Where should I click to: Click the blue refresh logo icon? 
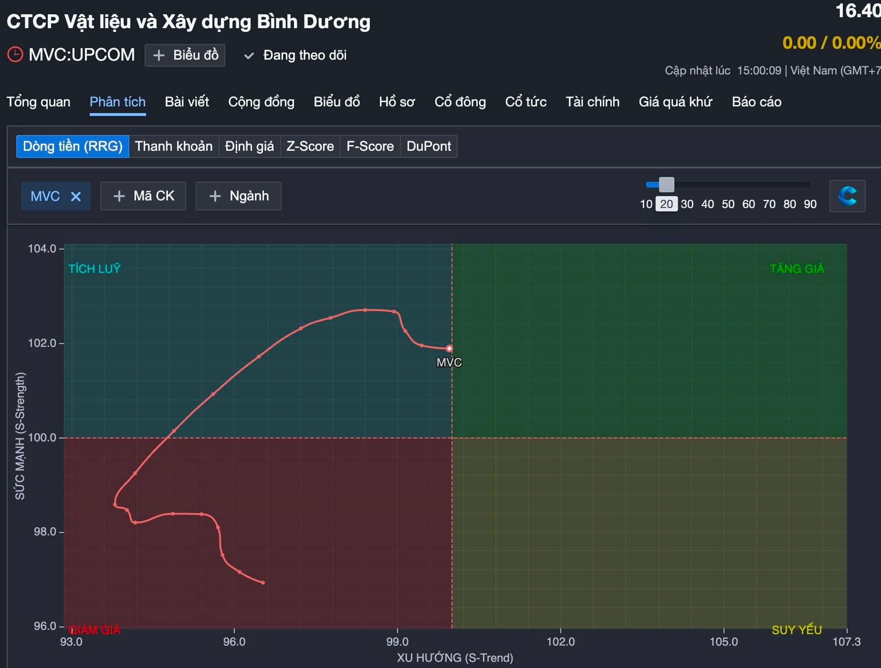847,196
